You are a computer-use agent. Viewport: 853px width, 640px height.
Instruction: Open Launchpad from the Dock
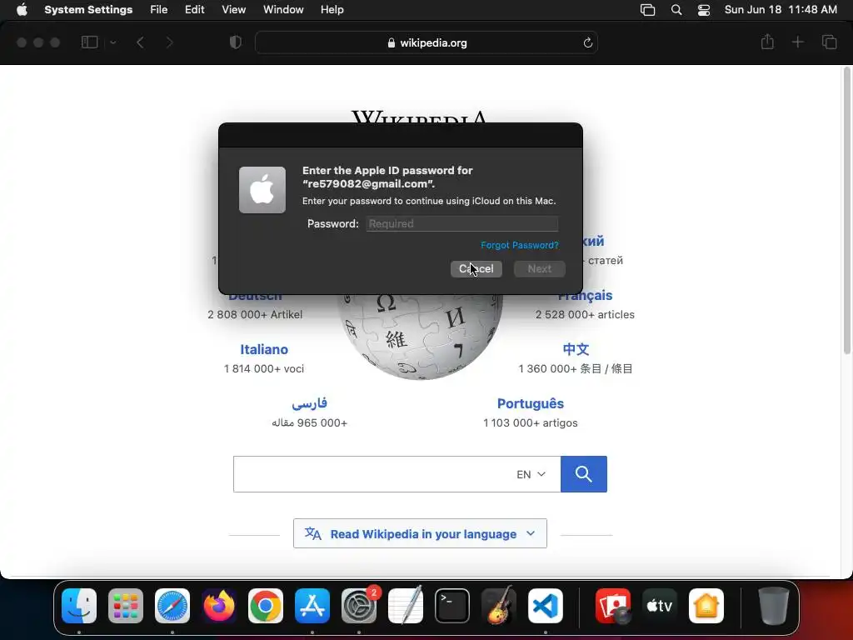[x=126, y=606]
